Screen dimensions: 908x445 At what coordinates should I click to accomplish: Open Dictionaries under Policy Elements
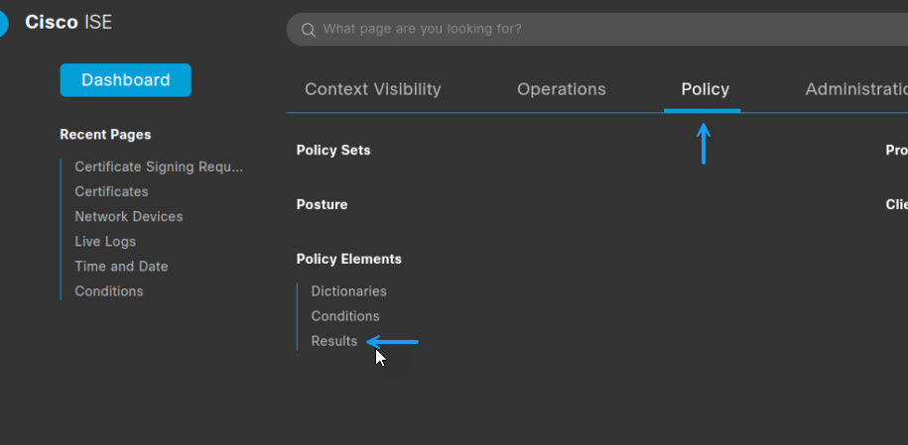(x=348, y=291)
